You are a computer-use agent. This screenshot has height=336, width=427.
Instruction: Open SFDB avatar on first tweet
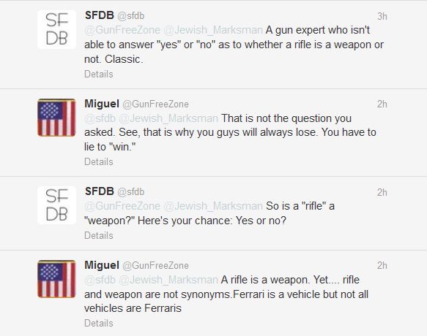pyautogui.click(x=56, y=30)
